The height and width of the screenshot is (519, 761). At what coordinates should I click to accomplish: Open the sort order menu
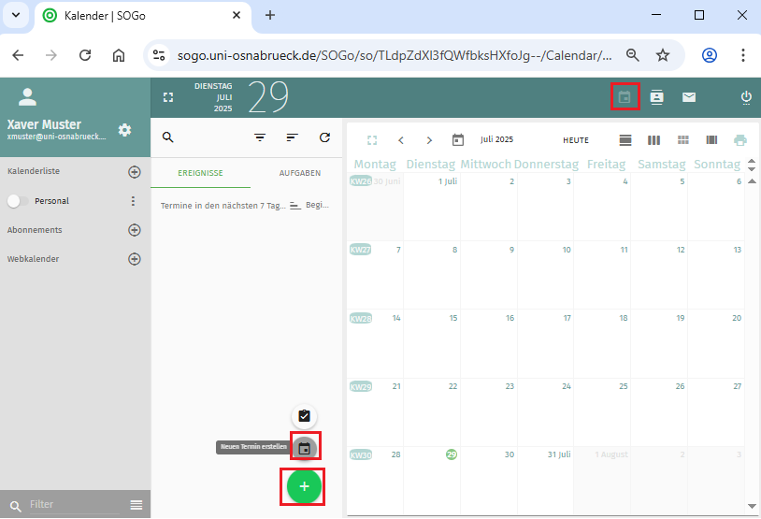click(292, 137)
